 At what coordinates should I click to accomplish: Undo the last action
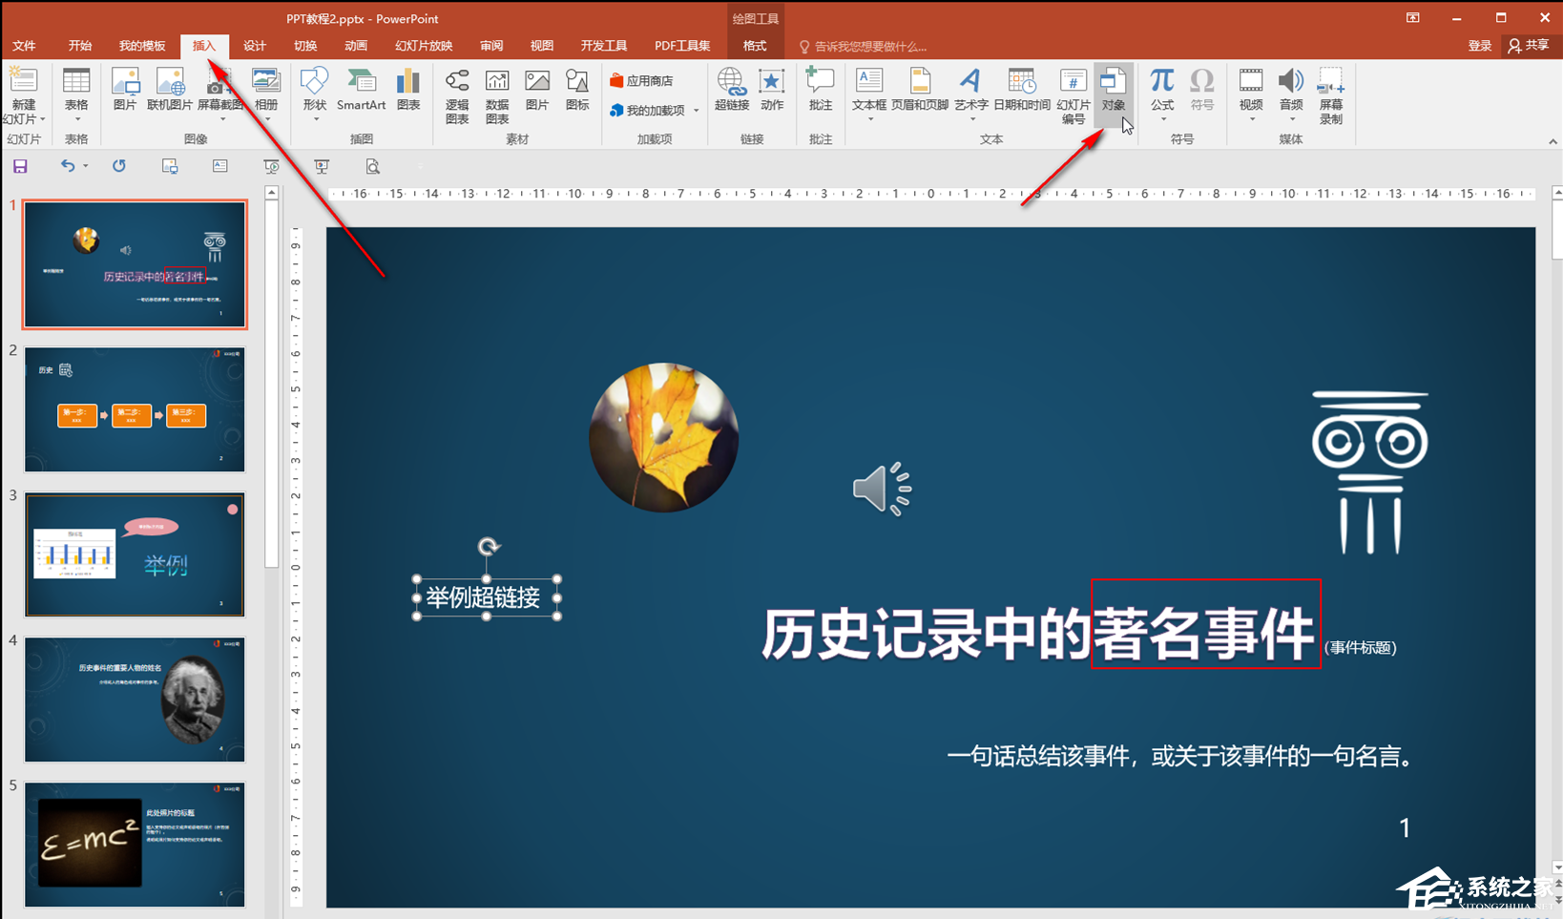[67, 166]
